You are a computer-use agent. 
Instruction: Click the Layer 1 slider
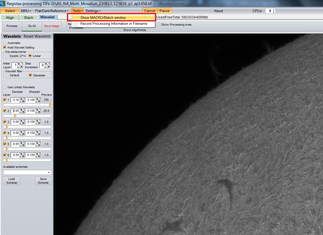pos(27,105)
